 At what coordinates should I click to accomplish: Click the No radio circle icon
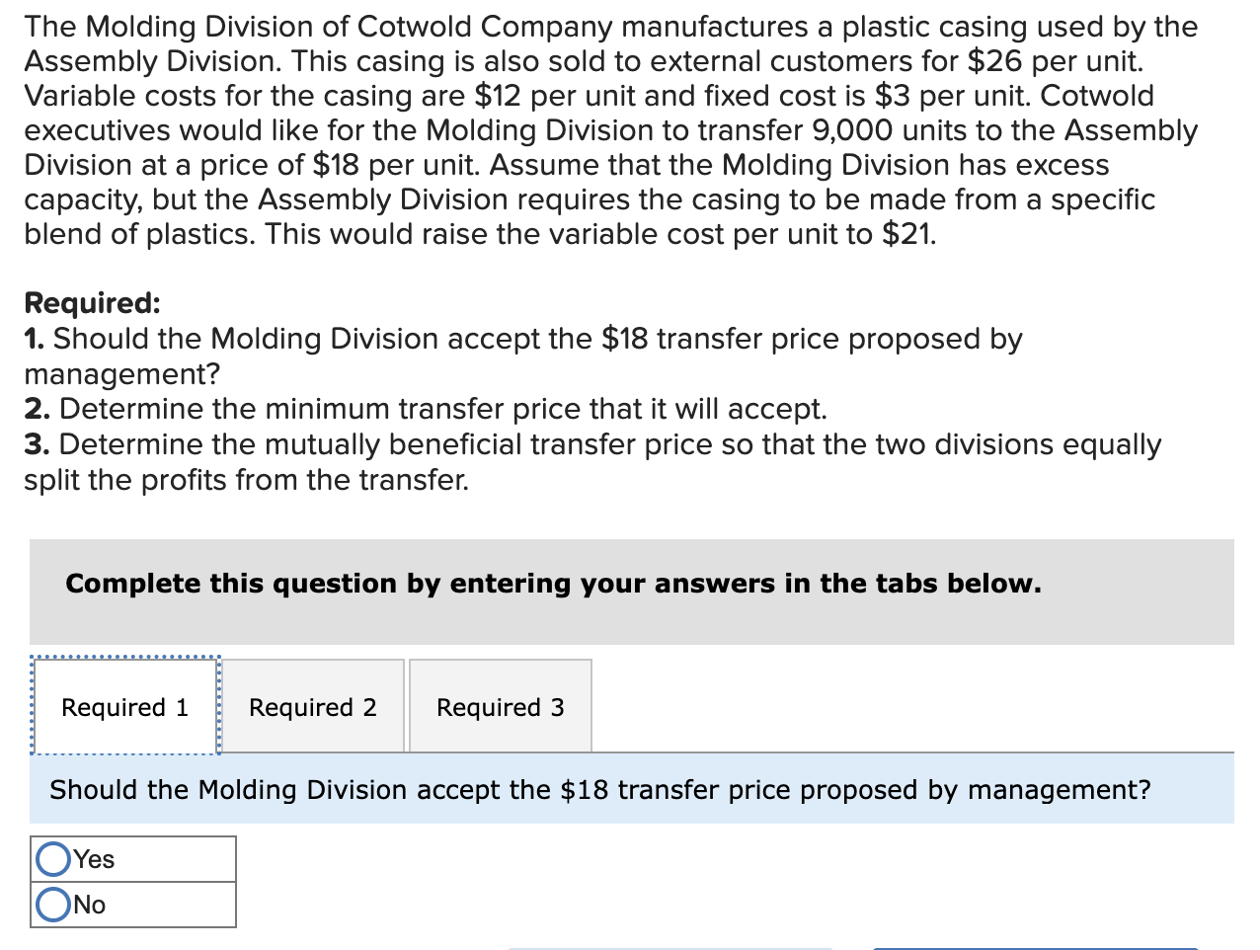[54, 904]
